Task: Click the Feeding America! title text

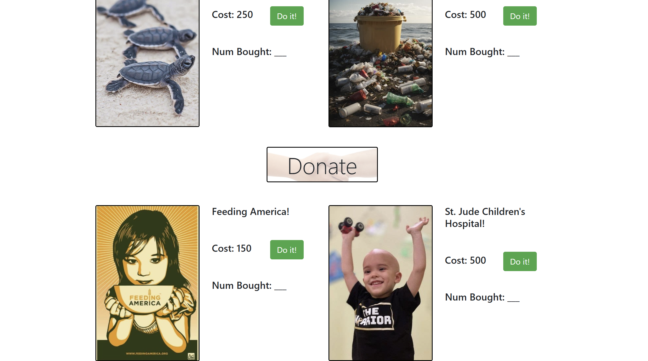Action: click(x=250, y=212)
